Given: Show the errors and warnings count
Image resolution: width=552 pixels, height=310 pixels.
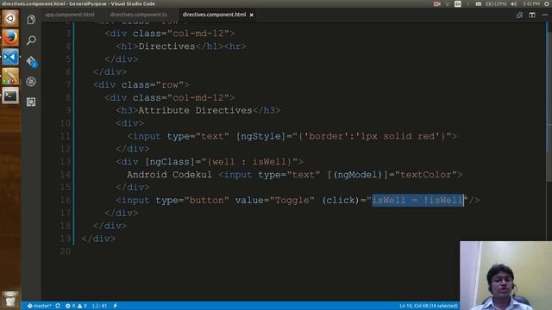Looking at the screenshot, I should [76, 306].
